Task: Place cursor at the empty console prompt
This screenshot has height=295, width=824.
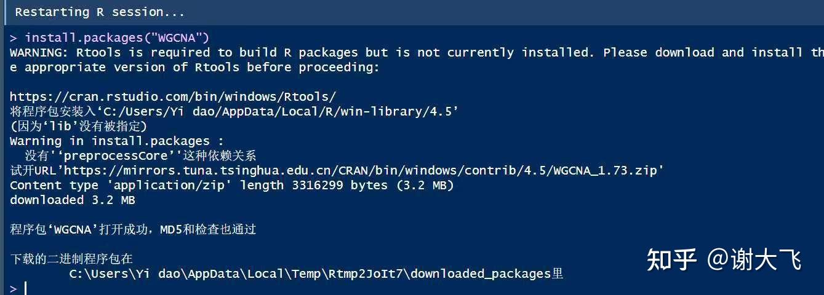Action: click(x=26, y=288)
